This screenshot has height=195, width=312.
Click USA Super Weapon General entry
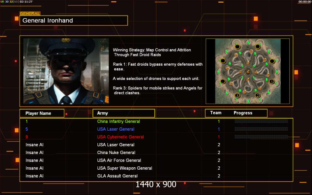click(x=125, y=168)
